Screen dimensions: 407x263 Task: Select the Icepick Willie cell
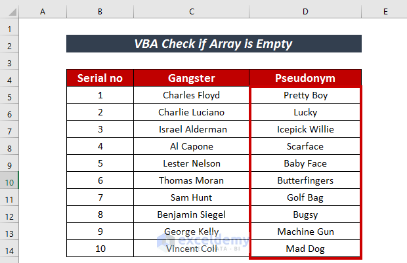305,129
